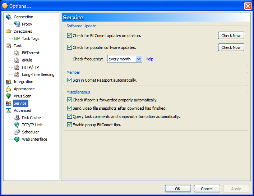Click the Proxy computer icon
The height and width of the screenshot is (196, 254).
17,24
